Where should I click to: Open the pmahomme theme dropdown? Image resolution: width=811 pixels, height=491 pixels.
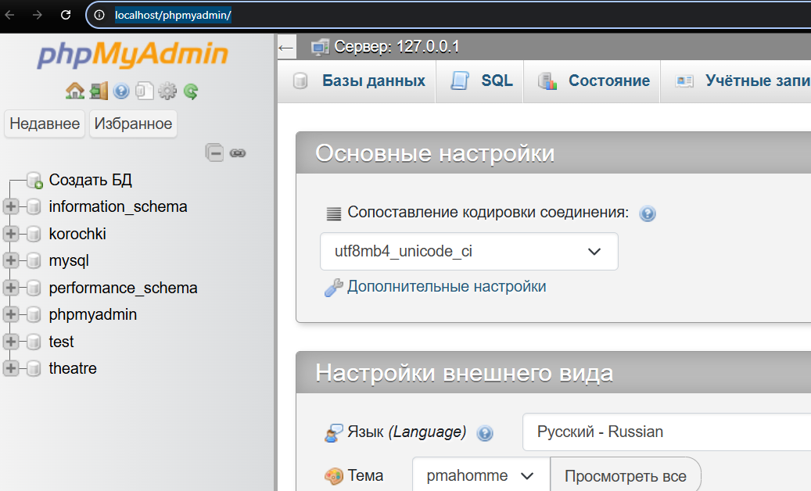tap(480, 476)
